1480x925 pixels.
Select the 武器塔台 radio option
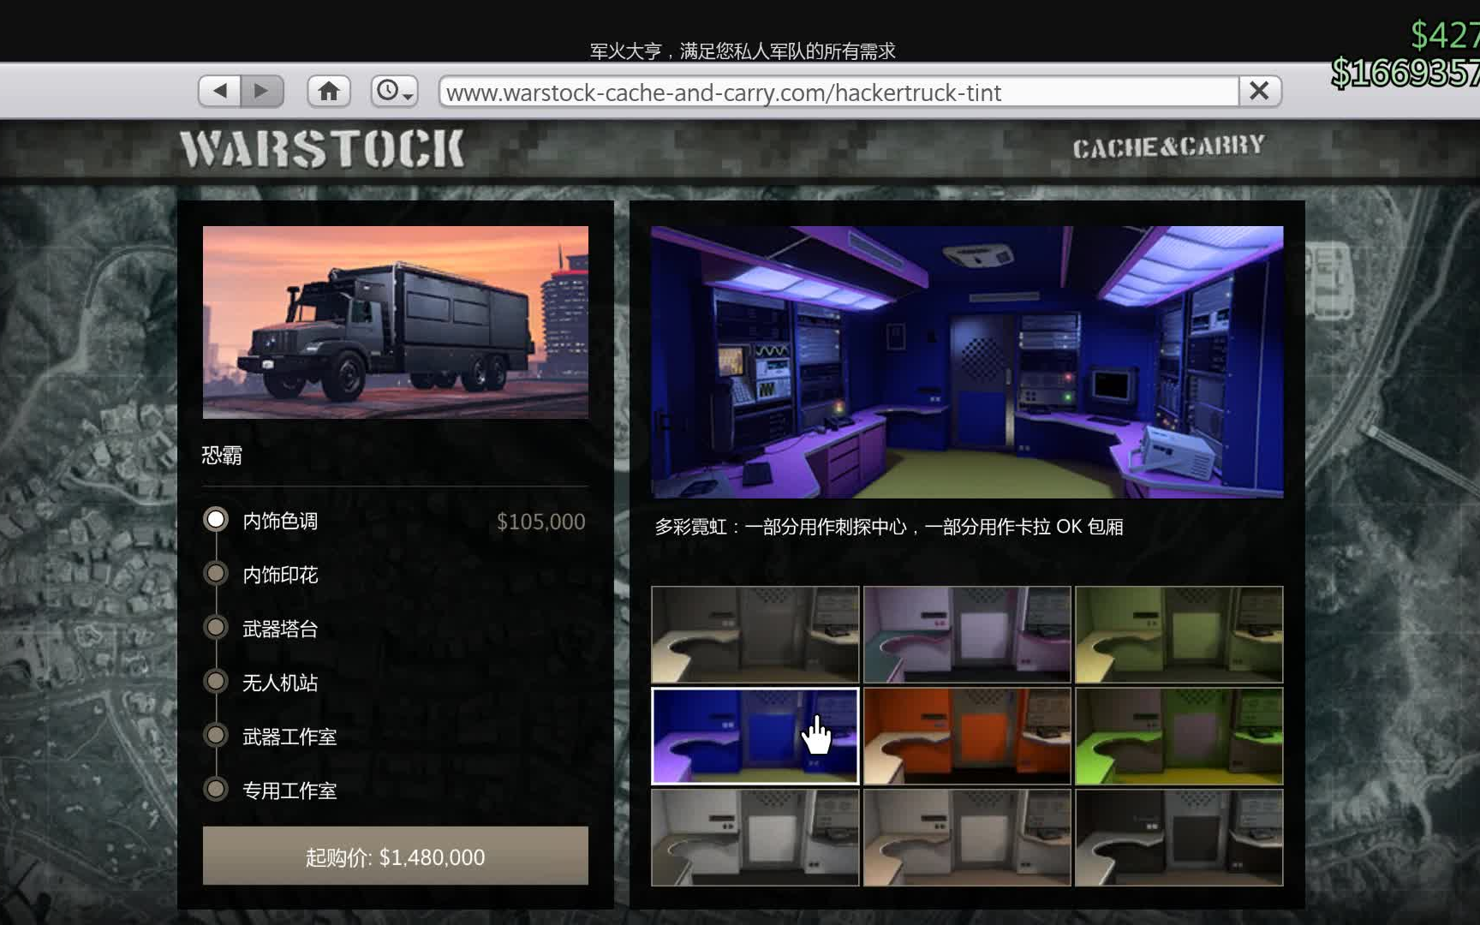[x=216, y=628]
